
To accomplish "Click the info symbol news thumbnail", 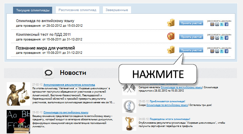I will (x=129, y=106).
